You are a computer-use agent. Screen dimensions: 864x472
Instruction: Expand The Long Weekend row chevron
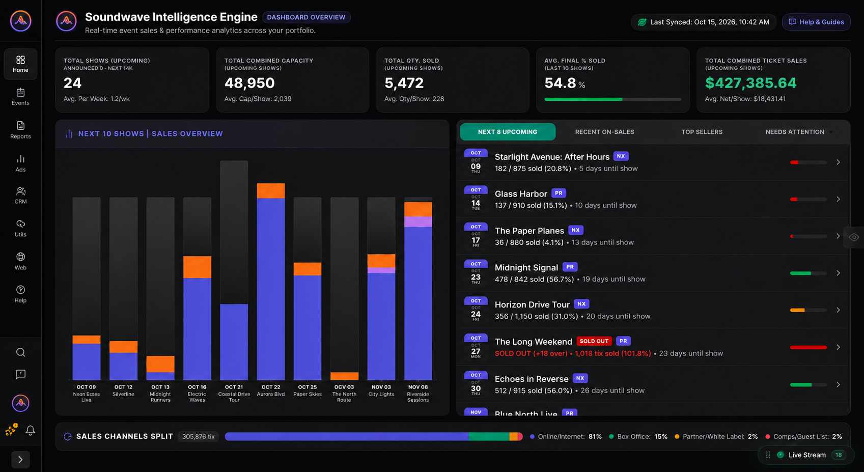[838, 347]
